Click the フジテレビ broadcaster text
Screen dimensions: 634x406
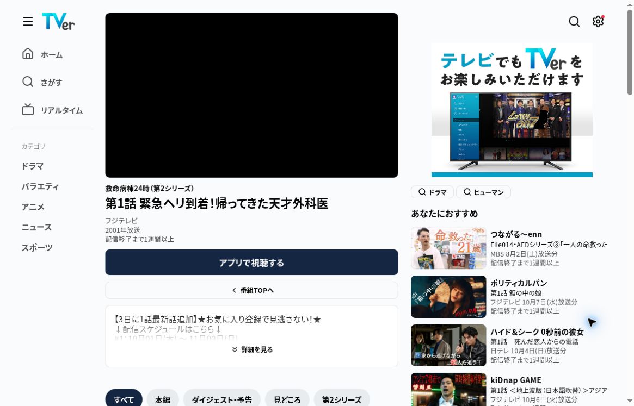121,221
